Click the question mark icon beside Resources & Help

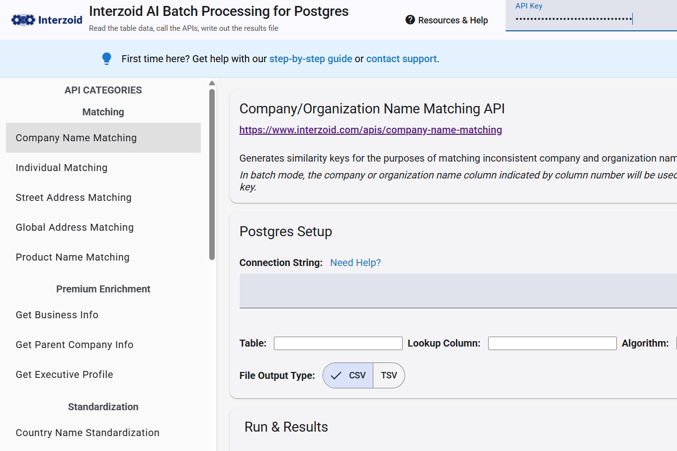(x=410, y=20)
